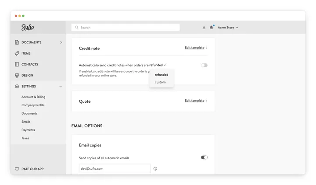Open Payments settings sub-item
This screenshot has width=316, height=185.
(x=28, y=130)
